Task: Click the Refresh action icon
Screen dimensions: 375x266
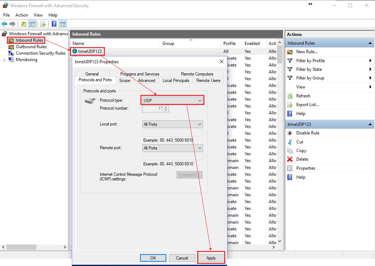Action: point(290,96)
